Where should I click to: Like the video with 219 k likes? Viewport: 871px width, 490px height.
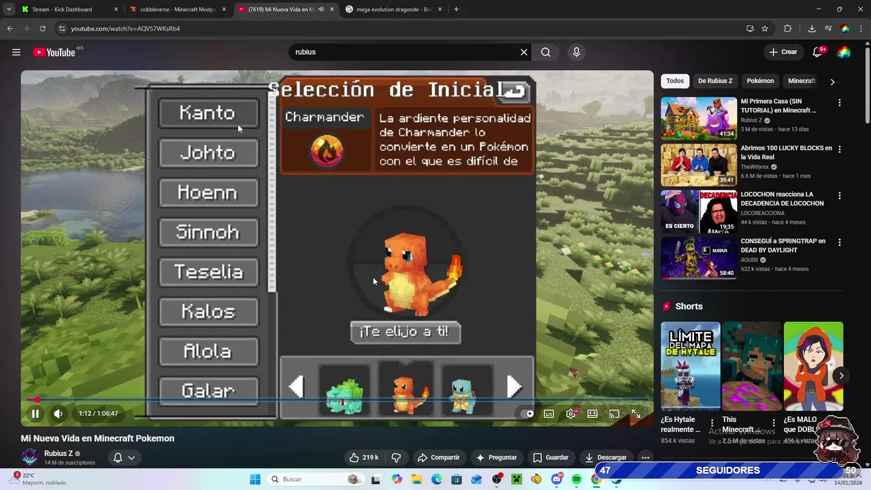click(363, 457)
